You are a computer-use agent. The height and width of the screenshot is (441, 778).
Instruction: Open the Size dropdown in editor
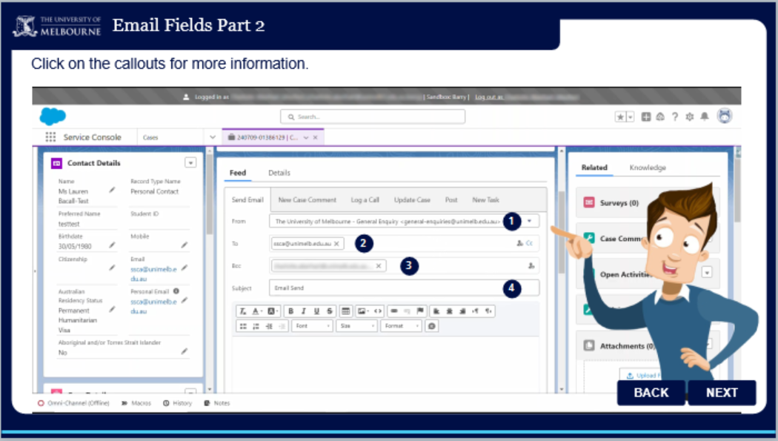(x=356, y=326)
